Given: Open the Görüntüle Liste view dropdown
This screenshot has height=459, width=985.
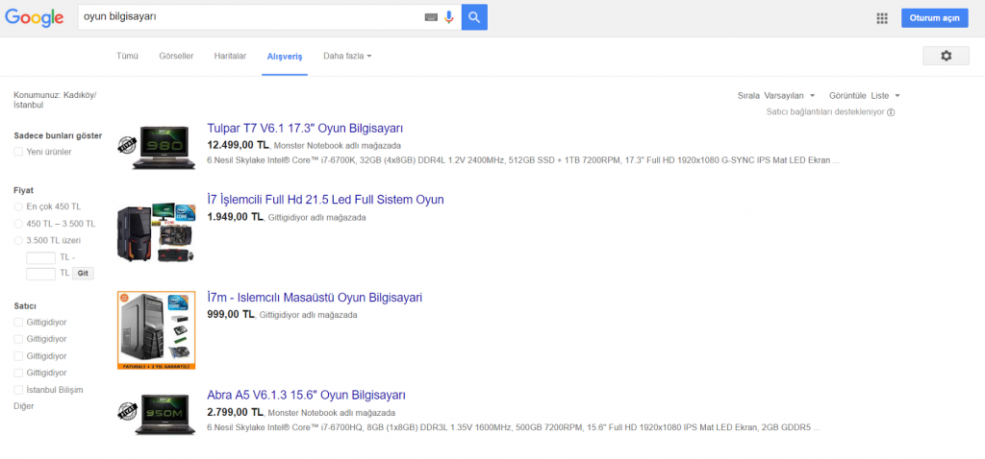Looking at the screenshot, I should pyautogui.click(x=865, y=96).
